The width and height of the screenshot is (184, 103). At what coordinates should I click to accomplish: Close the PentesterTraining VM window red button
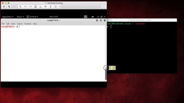[x=3, y=3]
